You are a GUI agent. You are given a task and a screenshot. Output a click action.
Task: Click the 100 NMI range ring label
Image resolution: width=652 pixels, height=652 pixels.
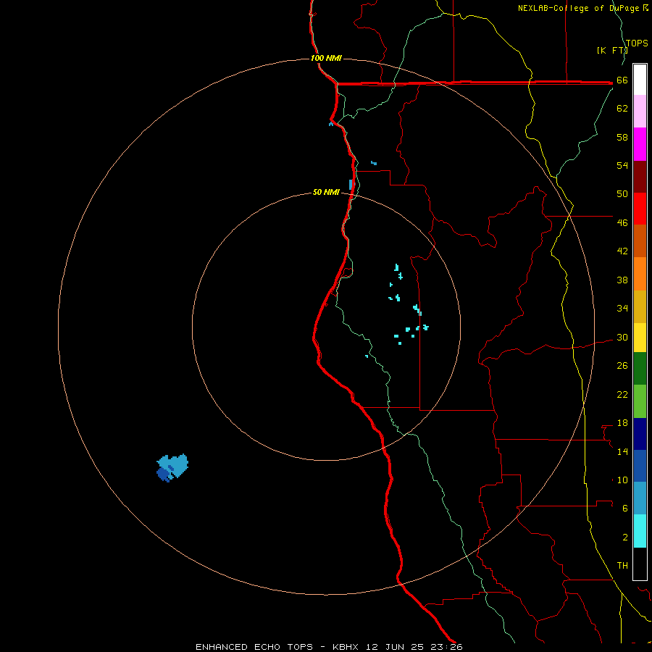326,58
